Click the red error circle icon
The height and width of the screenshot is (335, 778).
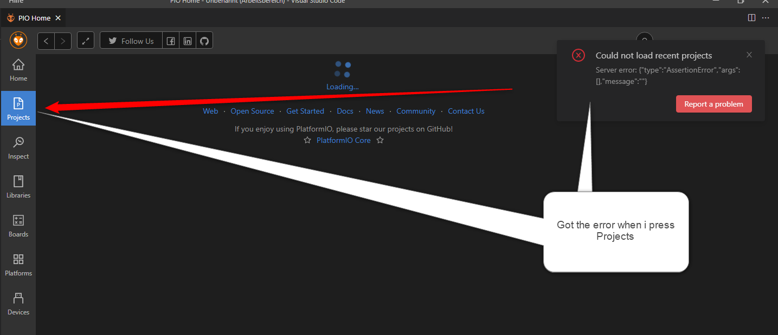(578, 55)
